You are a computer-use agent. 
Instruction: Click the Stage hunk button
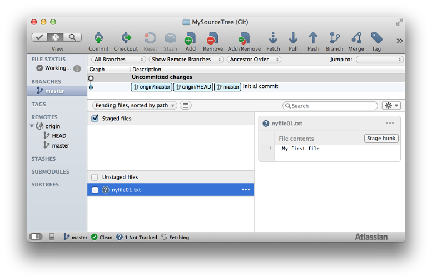click(381, 138)
